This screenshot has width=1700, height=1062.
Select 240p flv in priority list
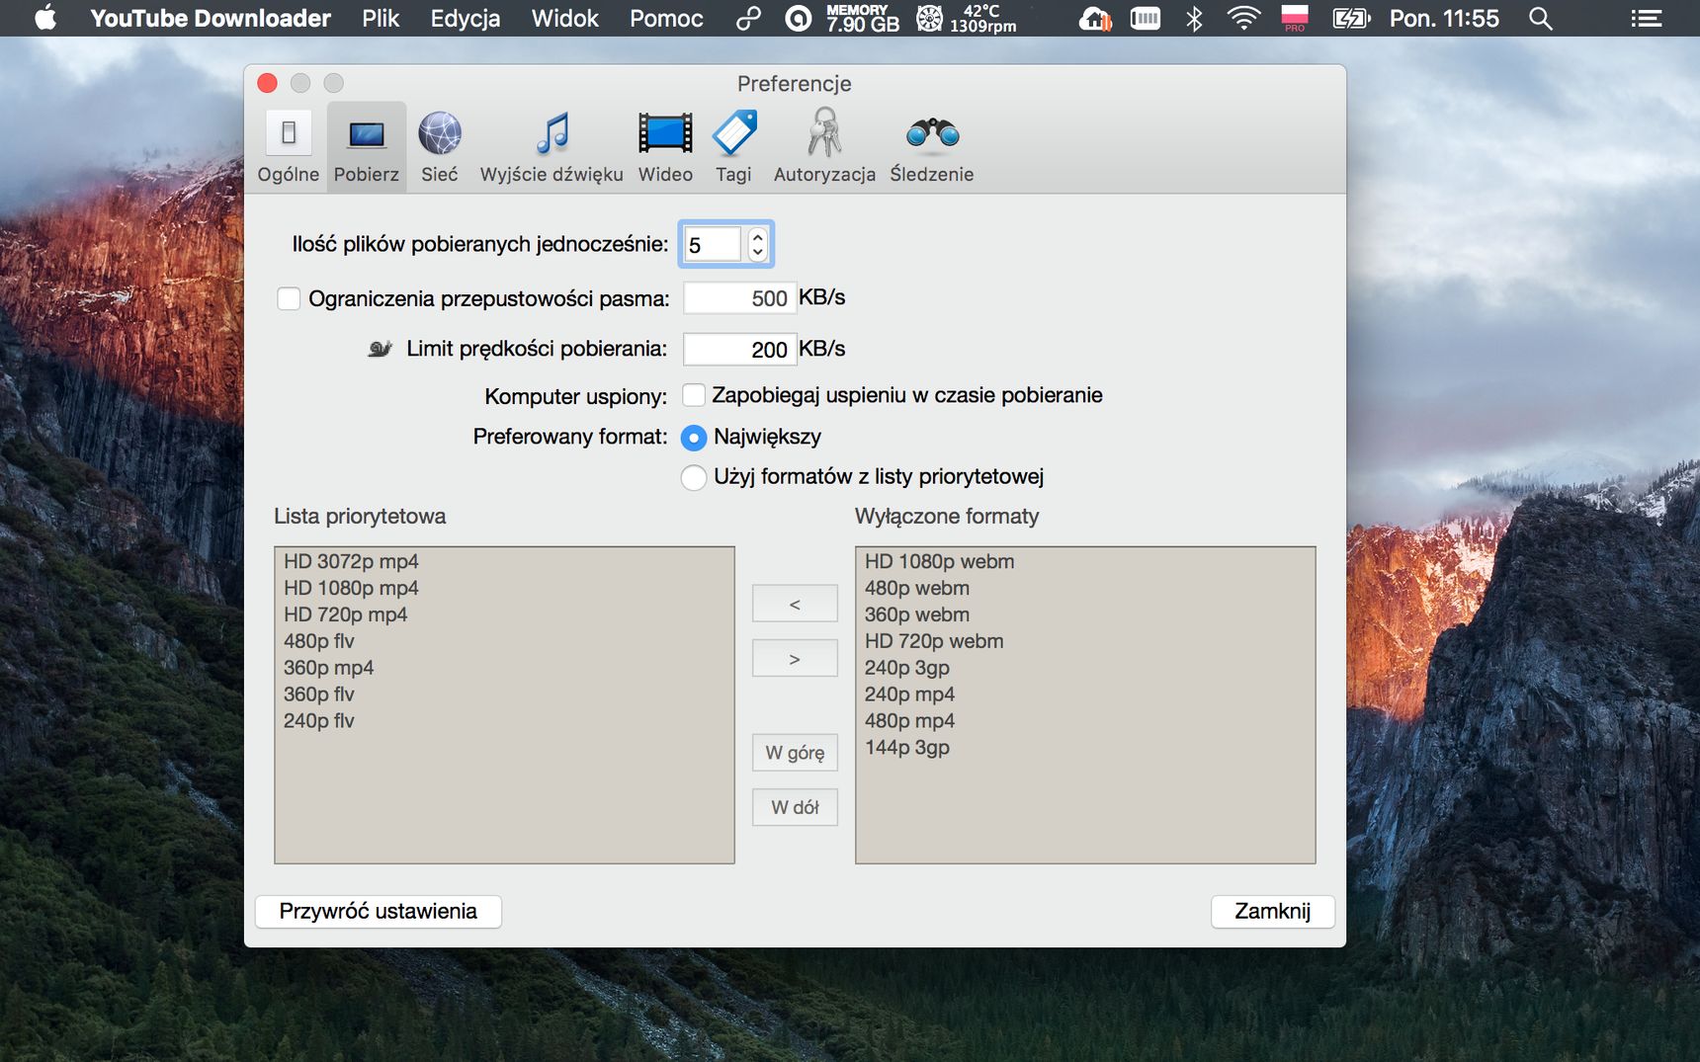click(x=504, y=721)
